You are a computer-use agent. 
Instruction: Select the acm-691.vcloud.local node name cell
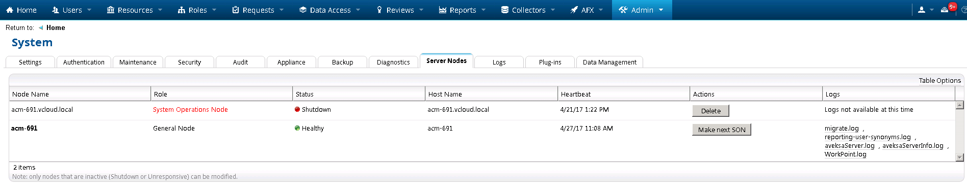(42, 110)
